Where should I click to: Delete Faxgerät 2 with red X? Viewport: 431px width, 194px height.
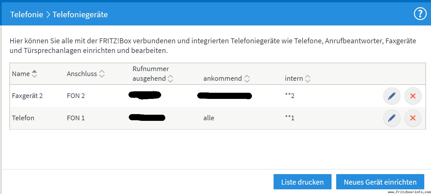point(413,96)
